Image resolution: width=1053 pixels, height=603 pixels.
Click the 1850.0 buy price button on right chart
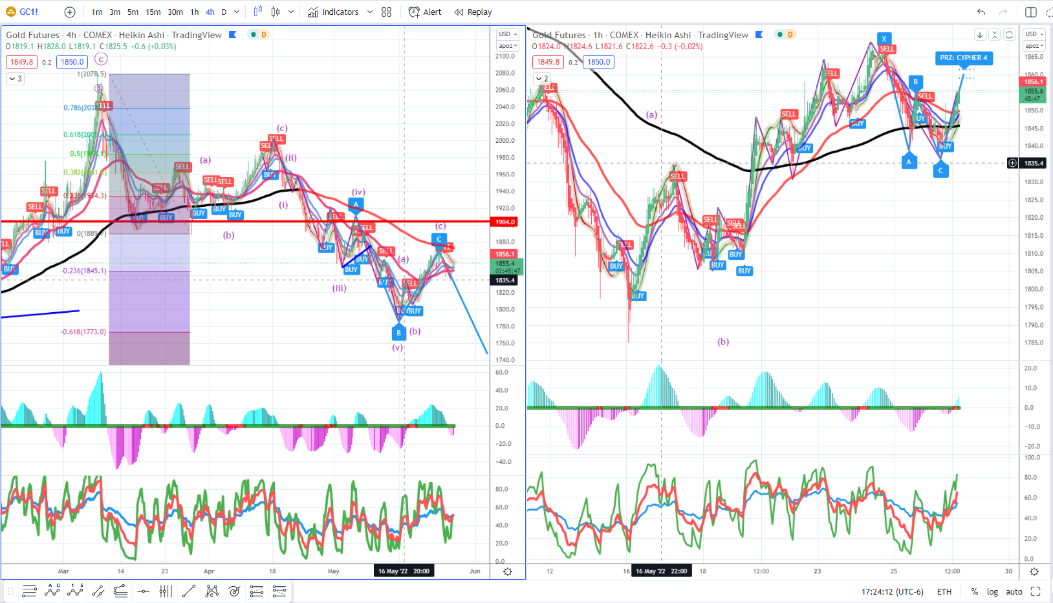point(599,62)
